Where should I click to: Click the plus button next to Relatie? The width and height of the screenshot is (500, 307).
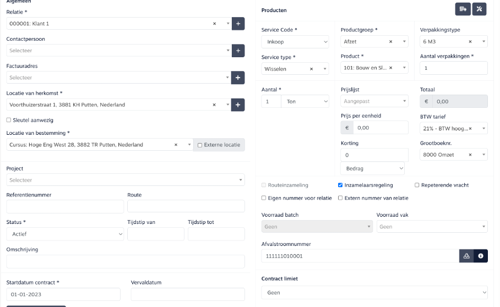click(238, 24)
